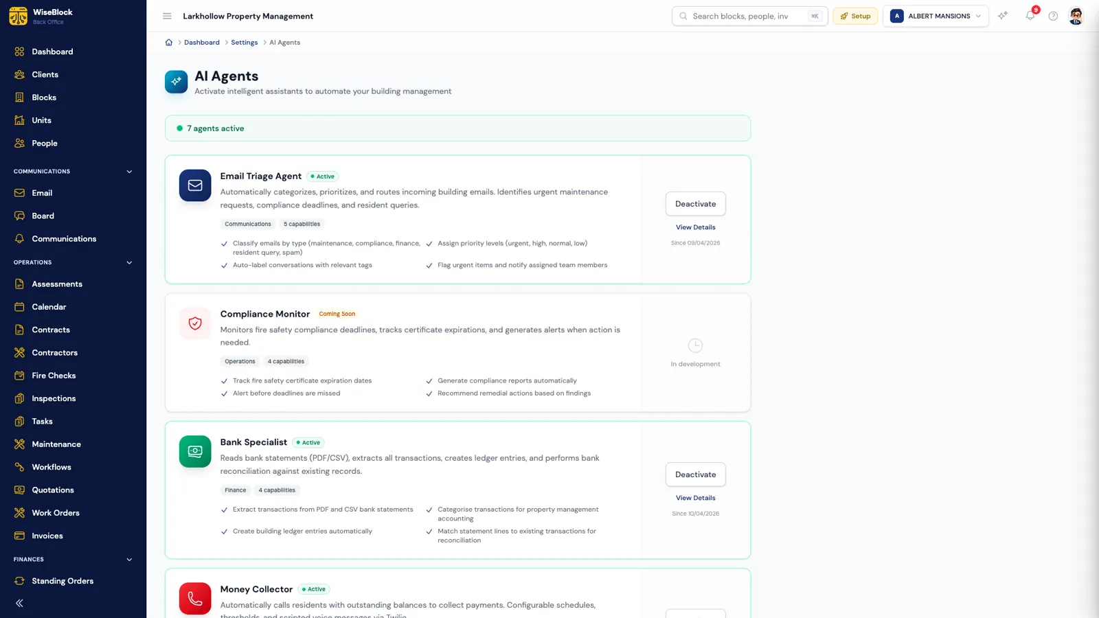This screenshot has width=1099, height=618.
Task: Click the AI sparkle icon in header
Action: click(1003, 16)
